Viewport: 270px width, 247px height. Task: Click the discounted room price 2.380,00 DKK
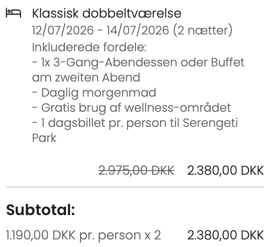pyautogui.click(x=225, y=170)
